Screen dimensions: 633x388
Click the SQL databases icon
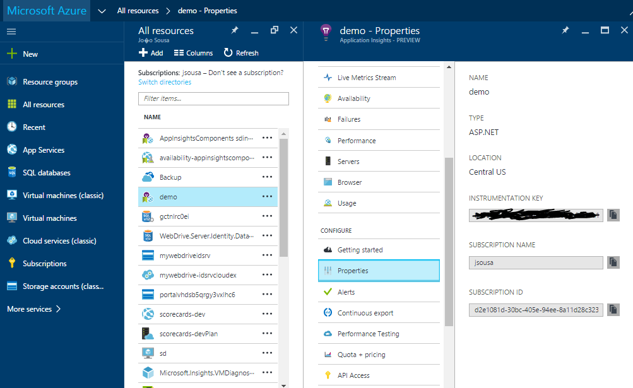point(12,172)
